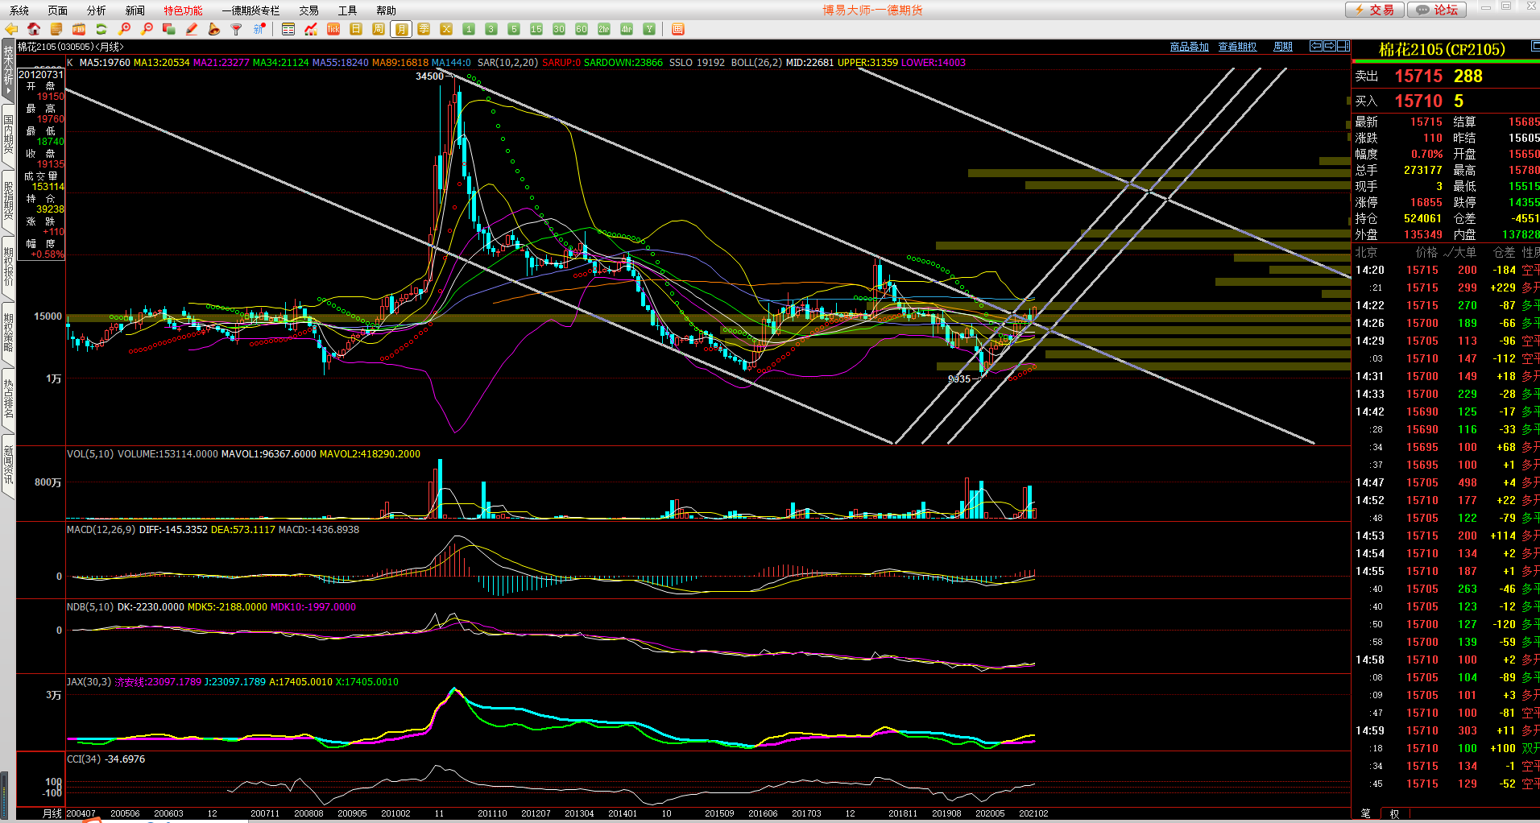Select the 15-minute period icon
Screen dimensions: 1540x823
536,29
